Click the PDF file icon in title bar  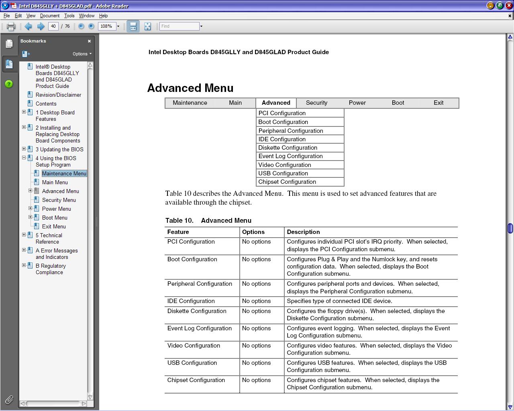click(x=14, y=6)
